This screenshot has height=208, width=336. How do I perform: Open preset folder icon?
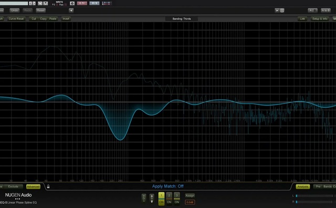pos(40,4)
